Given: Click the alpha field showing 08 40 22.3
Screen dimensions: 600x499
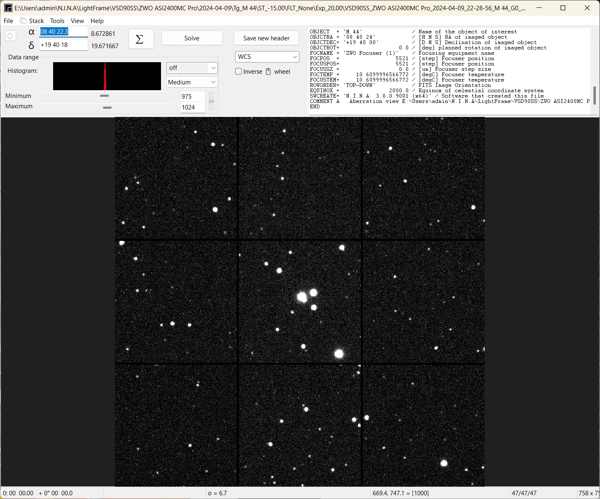Looking at the screenshot, I should 63,32.
